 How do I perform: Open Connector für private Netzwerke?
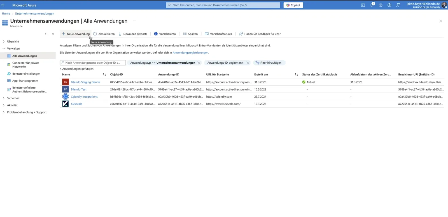pyautogui.click(x=26, y=65)
